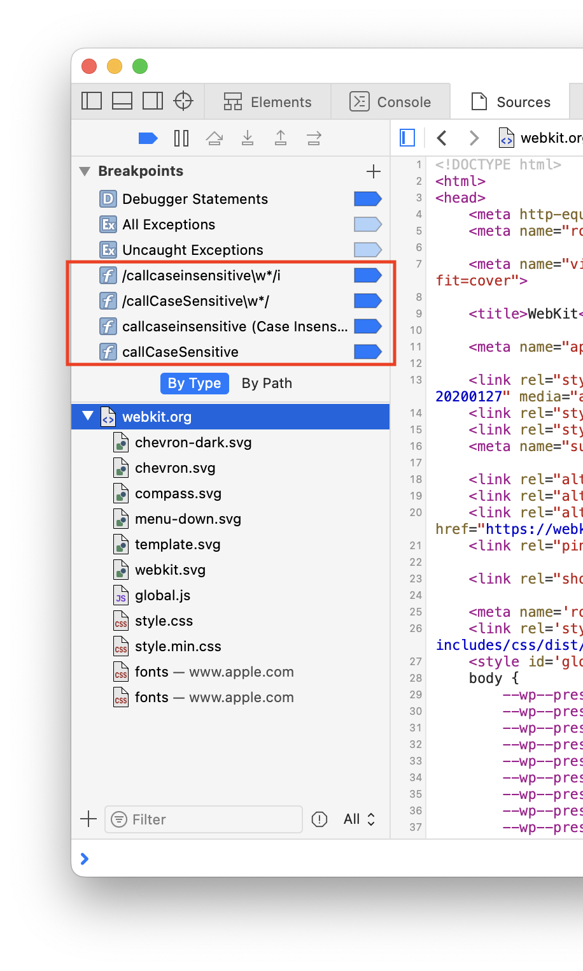The width and height of the screenshot is (583, 971).
Task: Dock Web Inspector to right side
Action: tap(153, 101)
